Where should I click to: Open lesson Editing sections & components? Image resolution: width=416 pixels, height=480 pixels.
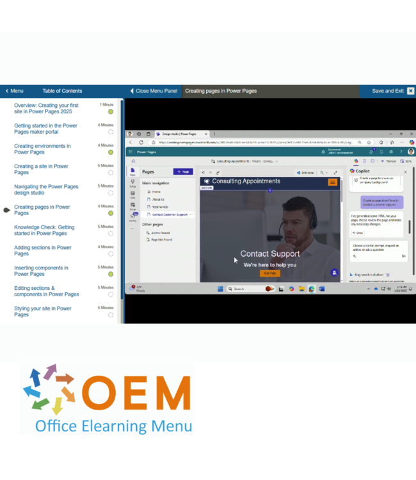point(47,291)
